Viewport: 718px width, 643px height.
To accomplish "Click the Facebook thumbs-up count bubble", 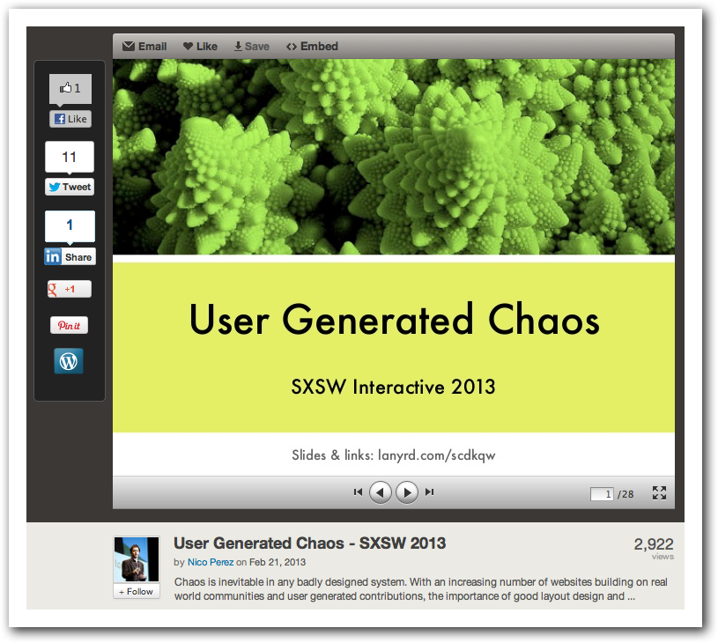I will tap(70, 88).
